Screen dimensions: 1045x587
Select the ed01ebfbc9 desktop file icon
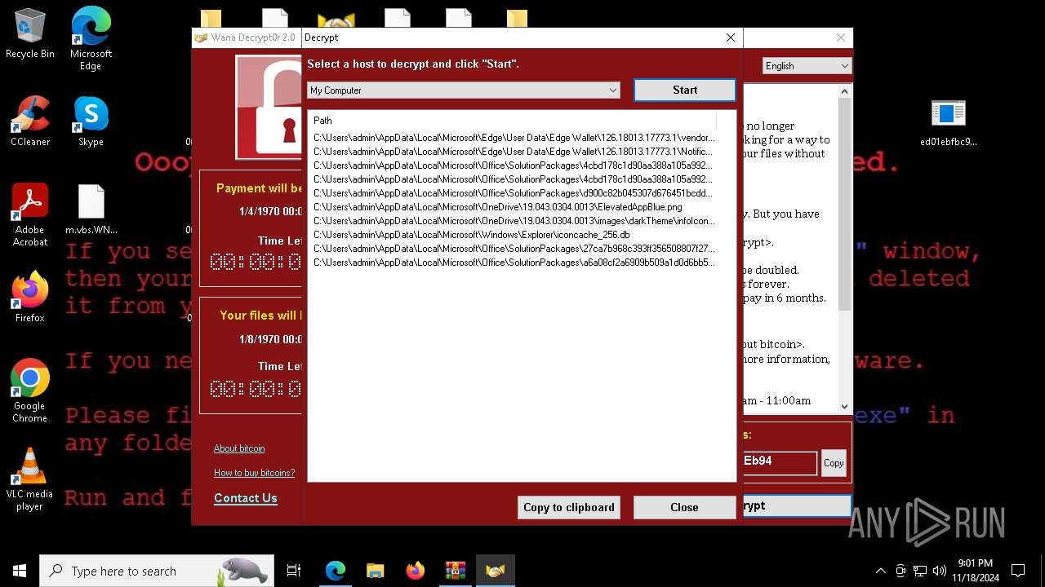948,122
